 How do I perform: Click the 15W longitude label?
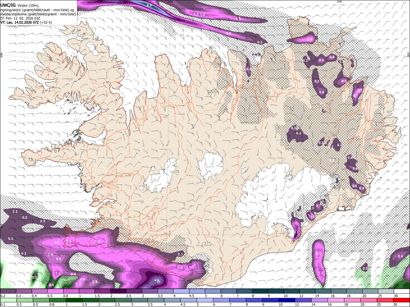click(x=340, y=2)
